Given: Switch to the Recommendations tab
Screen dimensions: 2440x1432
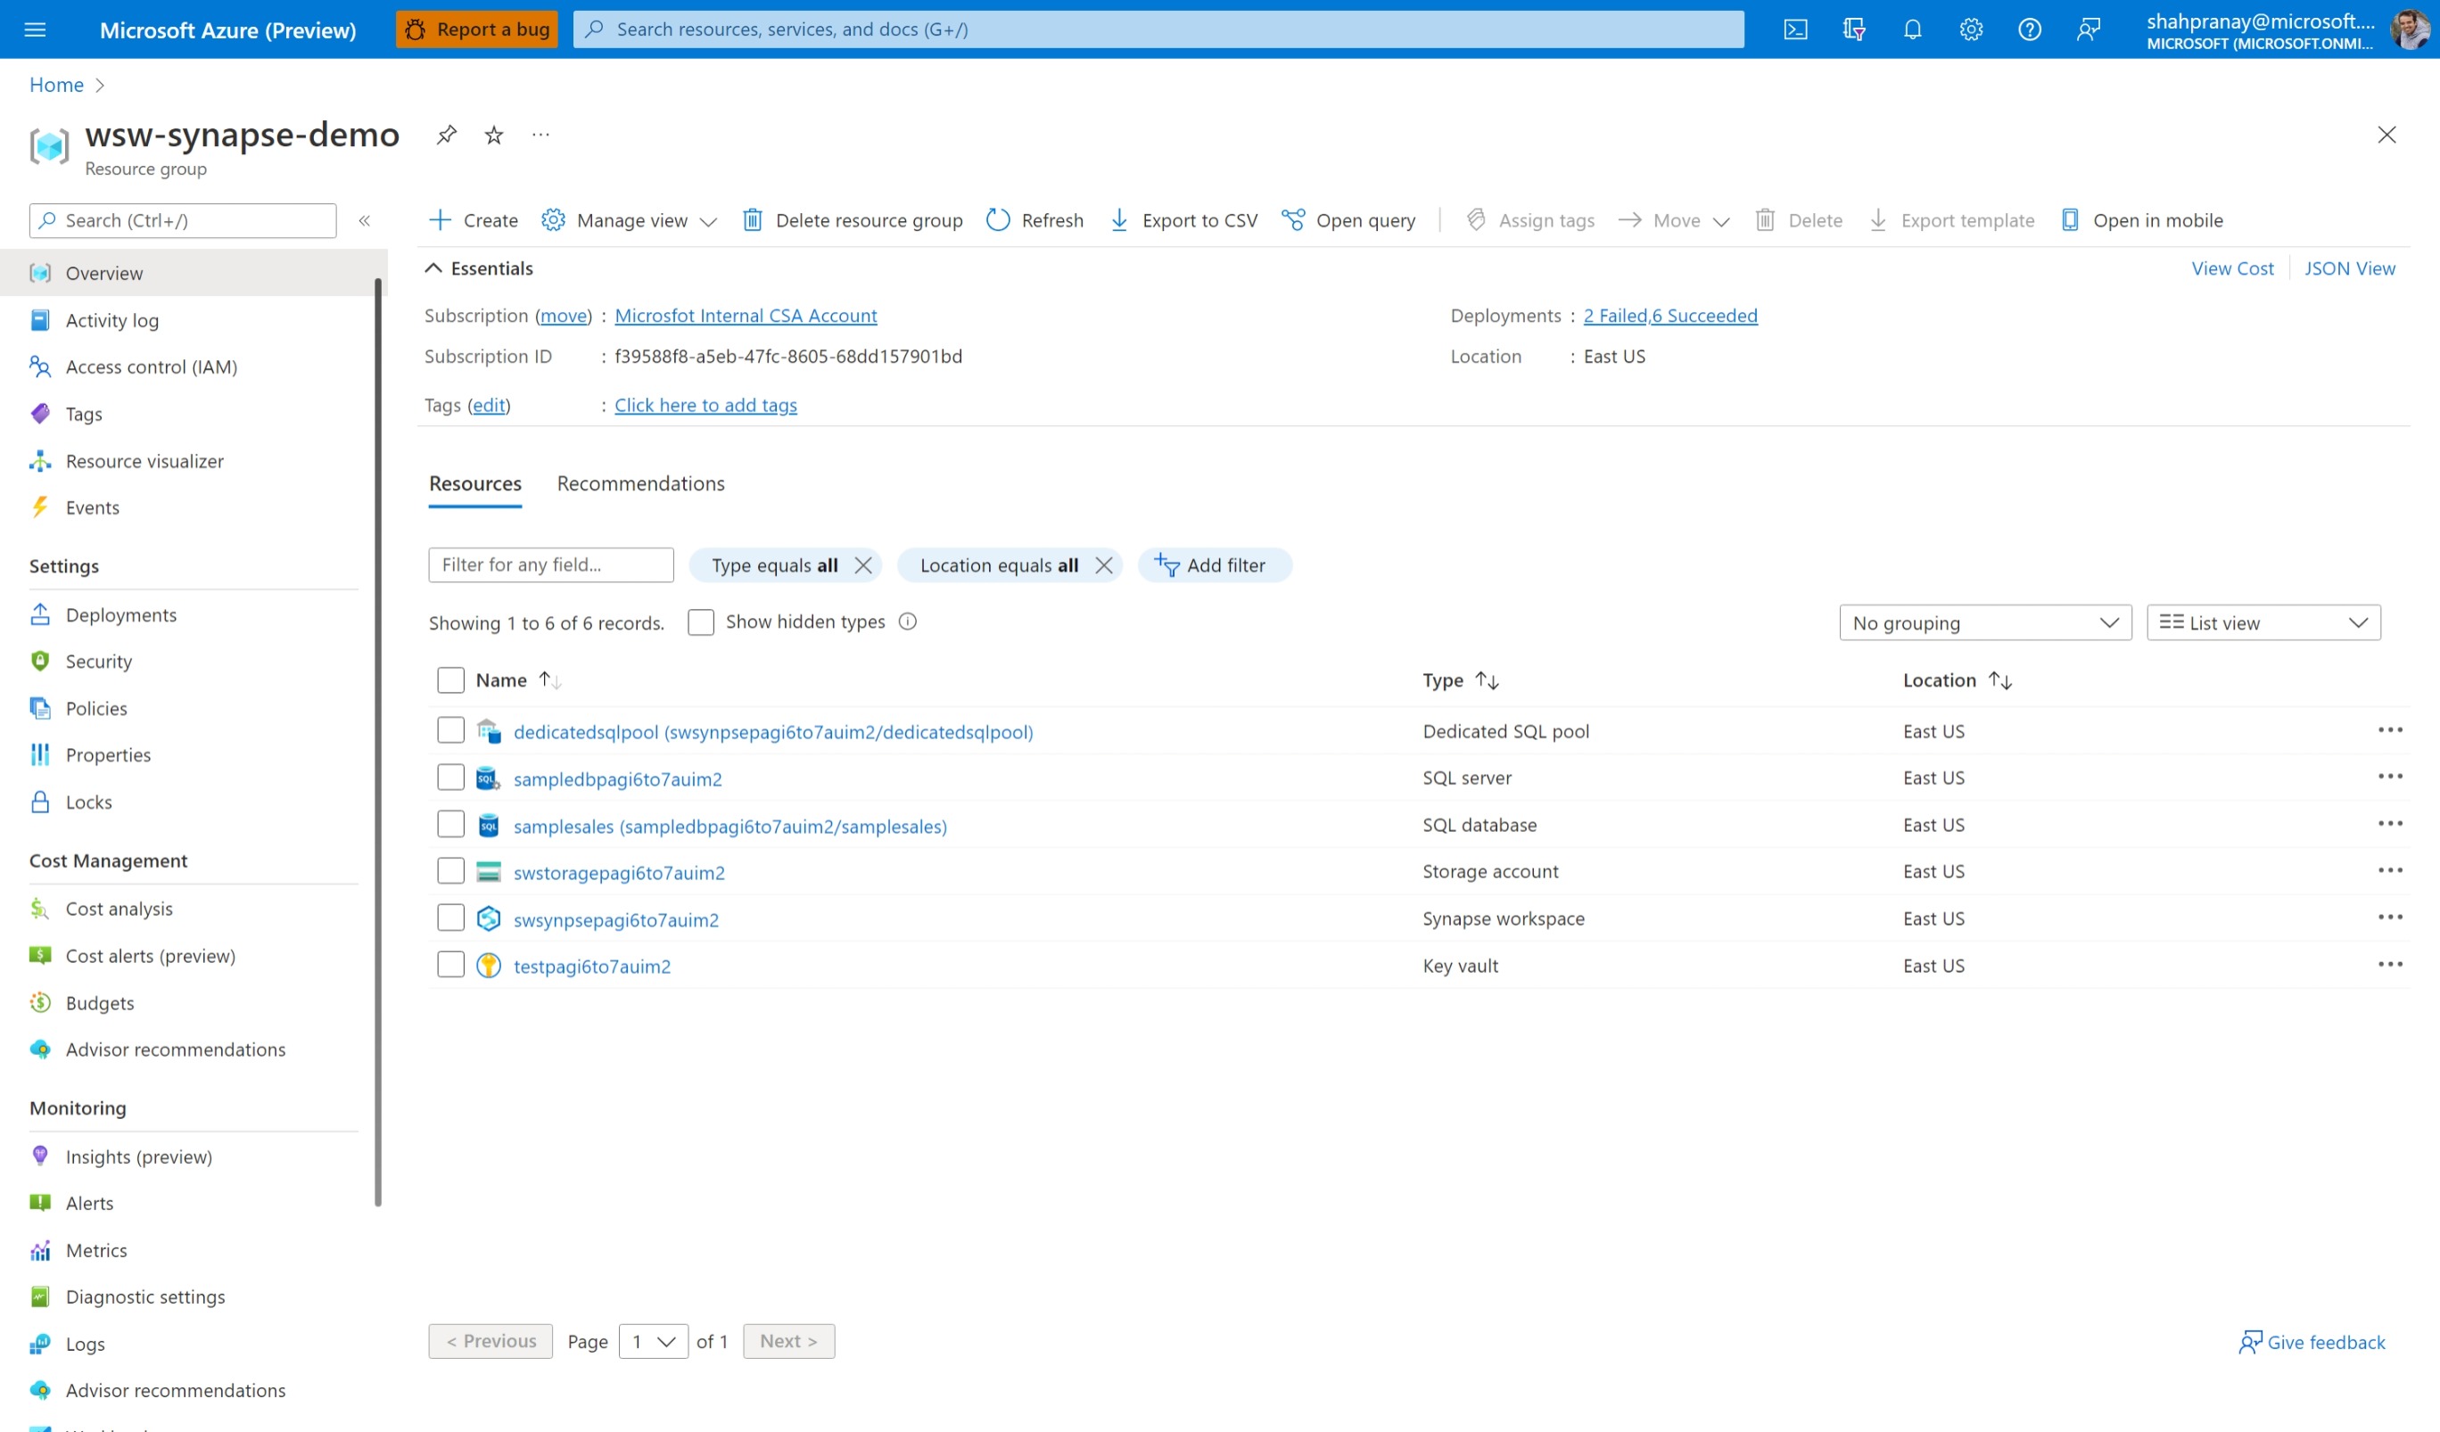Looking at the screenshot, I should tap(640, 483).
